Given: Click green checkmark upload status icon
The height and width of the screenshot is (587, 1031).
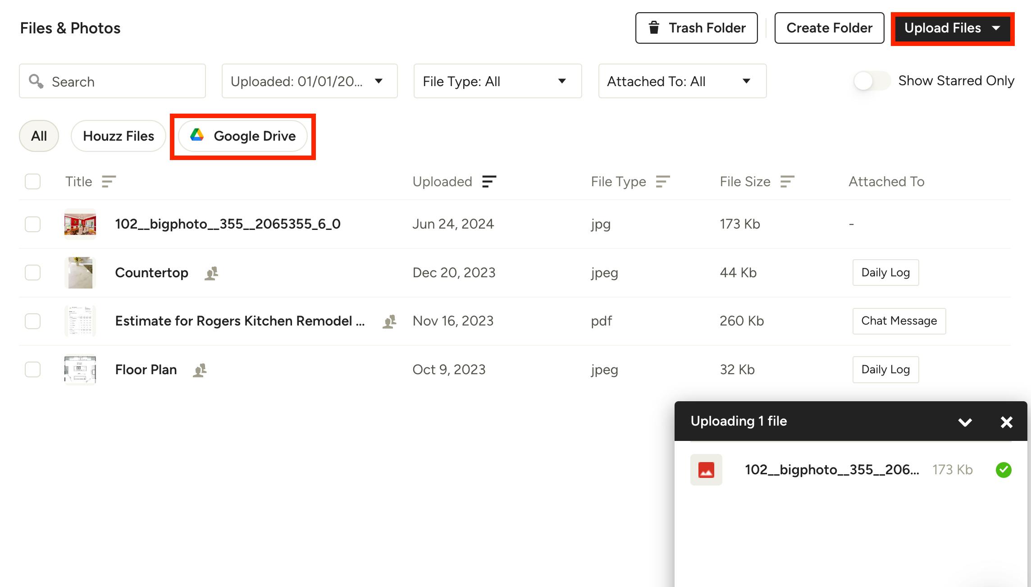Looking at the screenshot, I should coord(1004,470).
